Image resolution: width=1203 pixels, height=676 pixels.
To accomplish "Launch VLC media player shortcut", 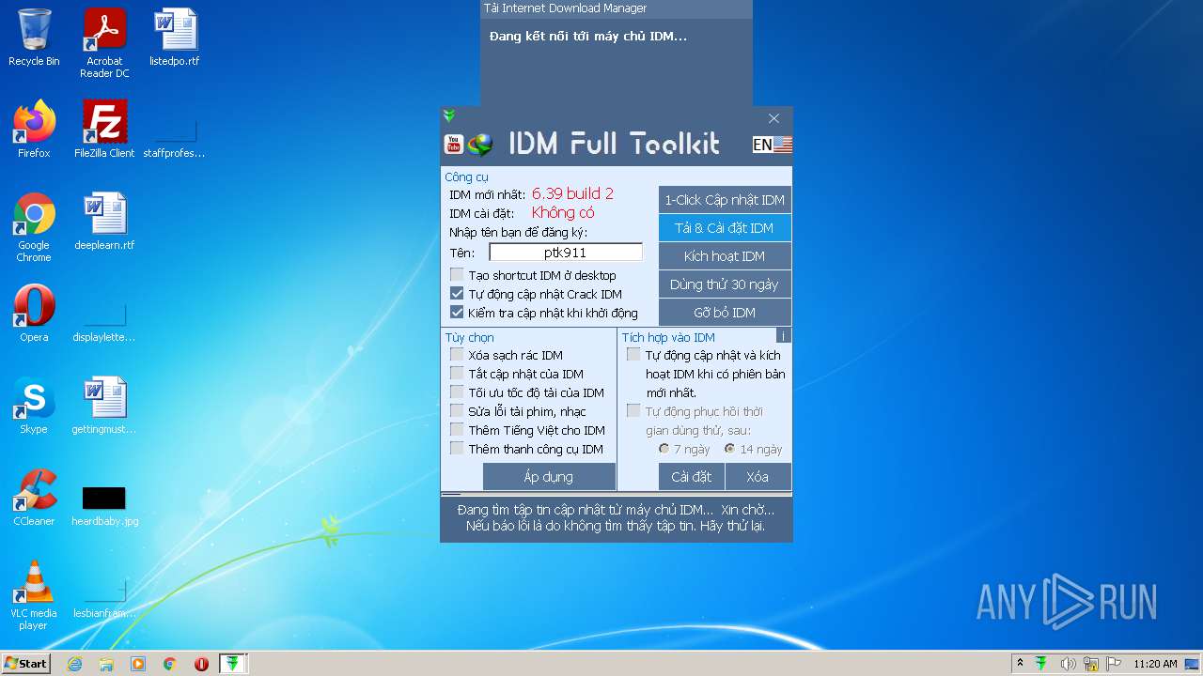I will click(34, 595).
